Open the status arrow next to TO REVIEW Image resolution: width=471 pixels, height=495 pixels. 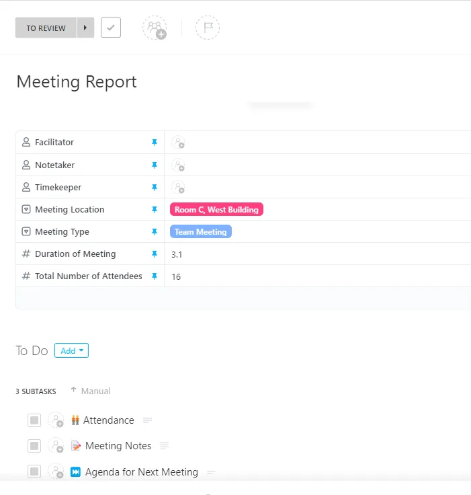[x=85, y=28]
